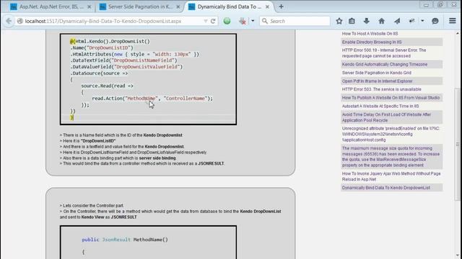Click scrollbar up arrow
This screenshot has width=462, height=259.
(x=458, y=34)
